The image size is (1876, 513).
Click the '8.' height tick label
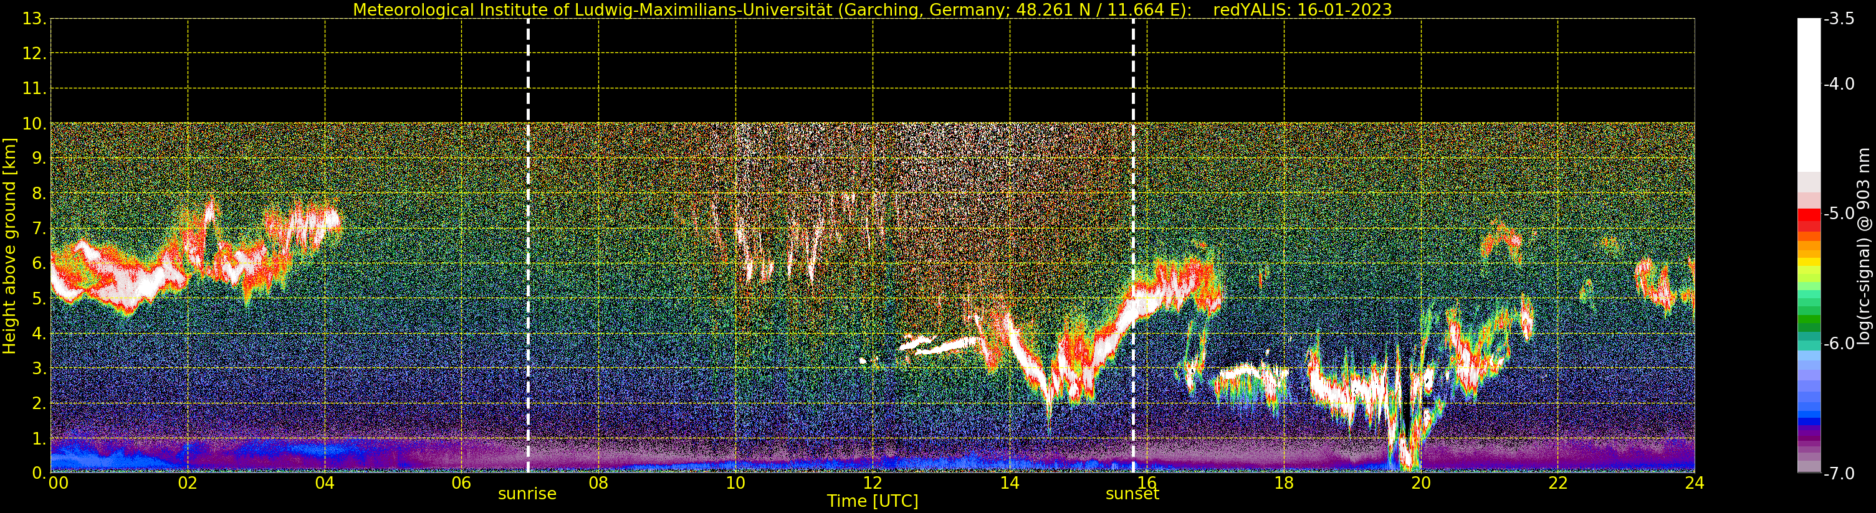click(x=39, y=194)
